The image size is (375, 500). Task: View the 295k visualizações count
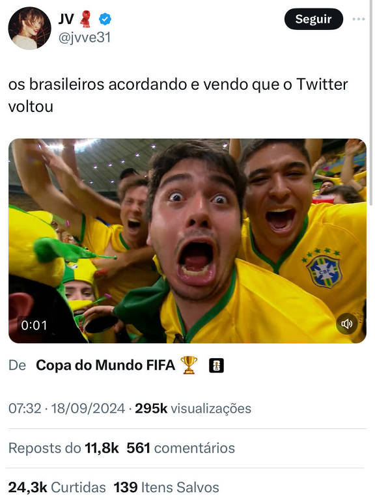click(193, 408)
